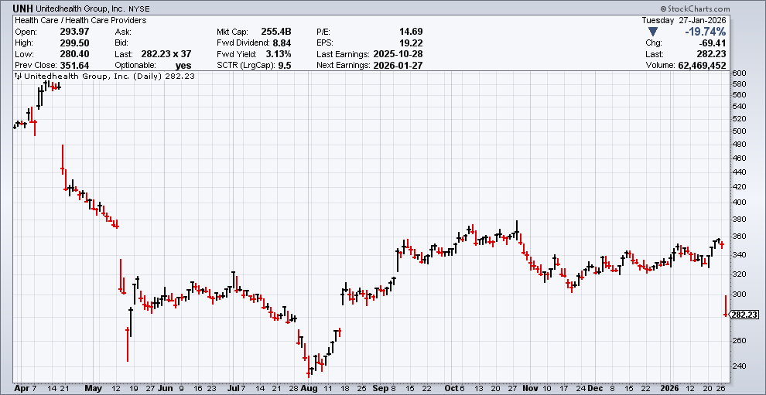Click the 600 level on the price axis
This screenshot has width=766, height=395.
tap(738, 73)
